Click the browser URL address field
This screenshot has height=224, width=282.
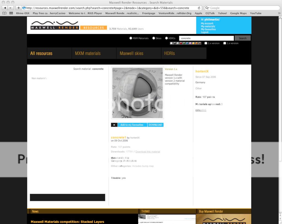click(x=112, y=8)
